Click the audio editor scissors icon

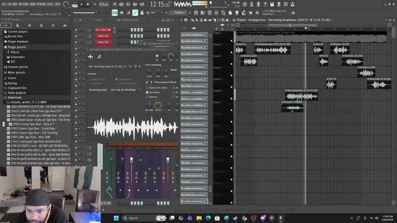pos(252,4)
